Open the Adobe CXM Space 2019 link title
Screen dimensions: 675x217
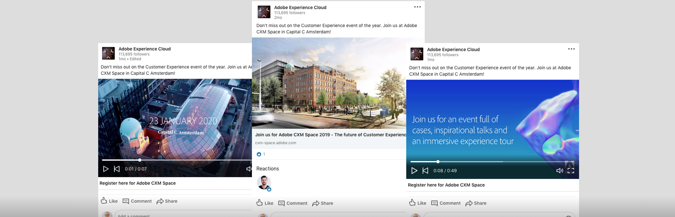click(x=331, y=135)
